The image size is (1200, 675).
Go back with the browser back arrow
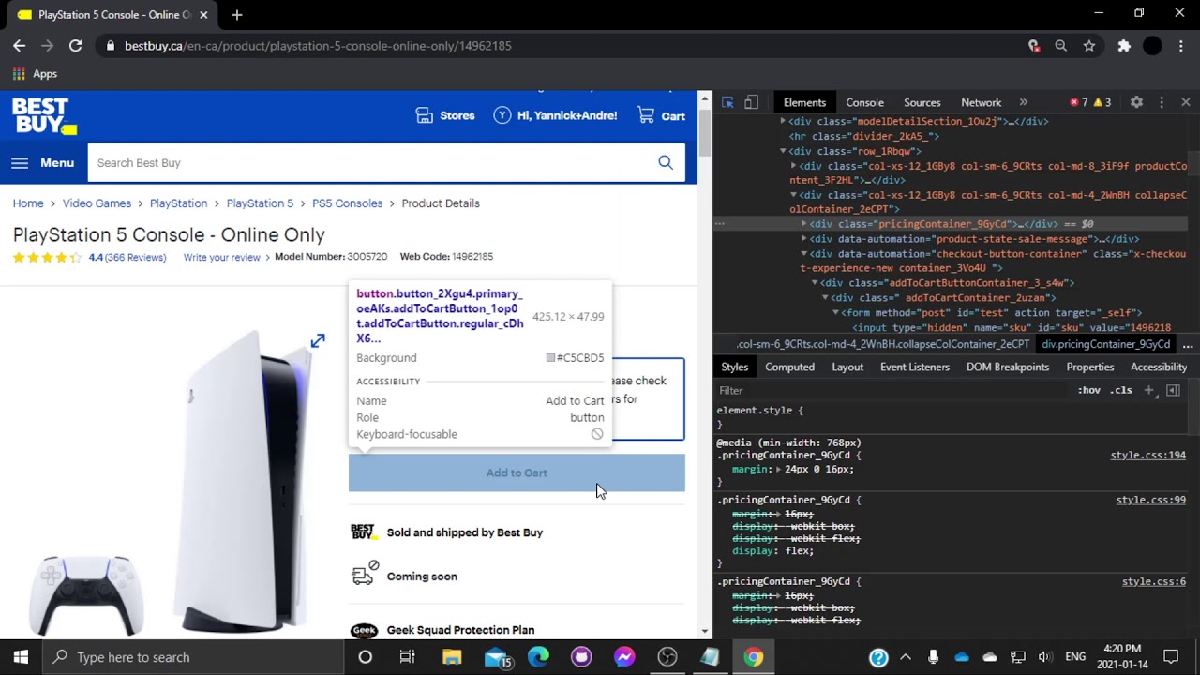coord(20,45)
